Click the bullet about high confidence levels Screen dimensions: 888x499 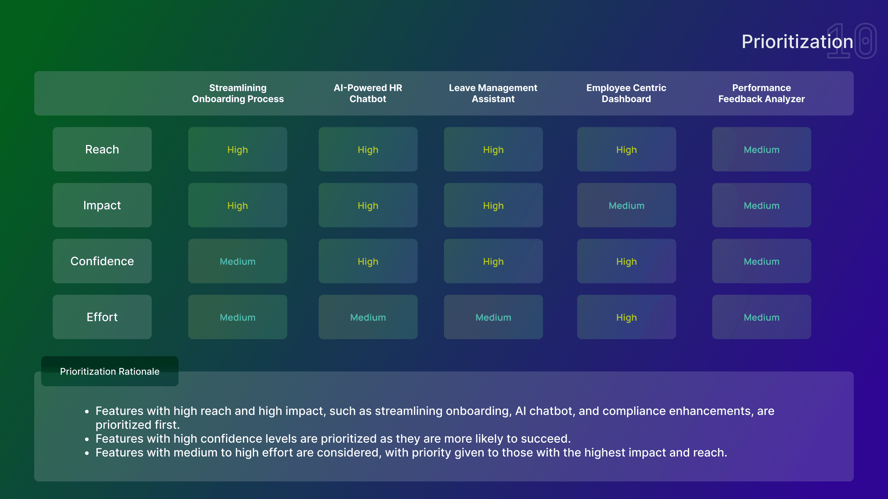coord(333,439)
